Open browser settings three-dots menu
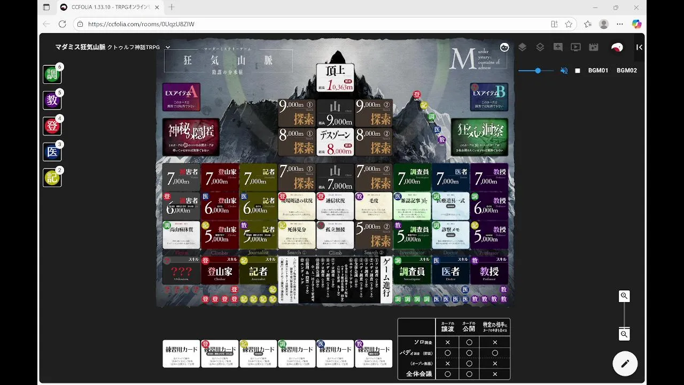 click(x=620, y=24)
